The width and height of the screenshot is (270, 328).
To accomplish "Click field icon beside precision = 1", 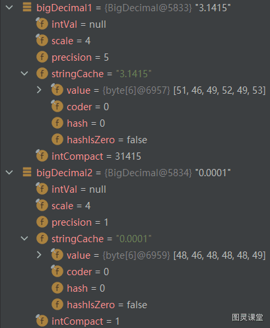I will coord(42,222).
